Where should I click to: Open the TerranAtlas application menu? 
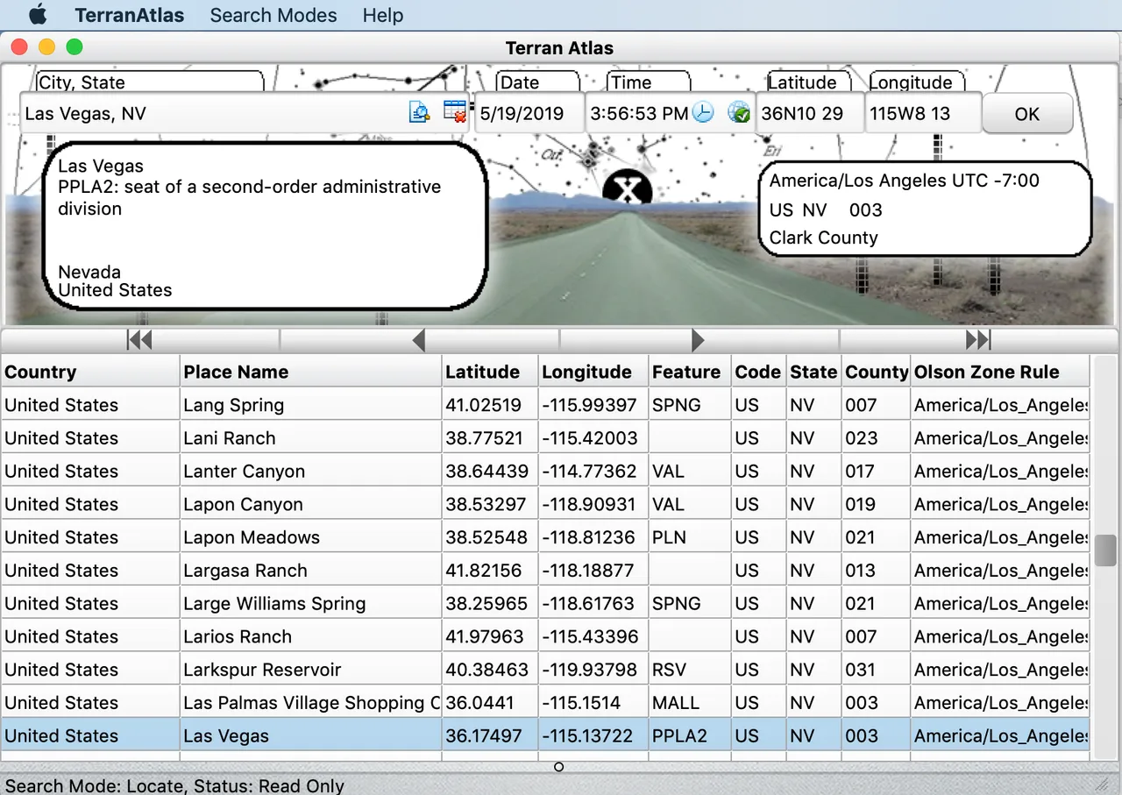pyautogui.click(x=130, y=15)
